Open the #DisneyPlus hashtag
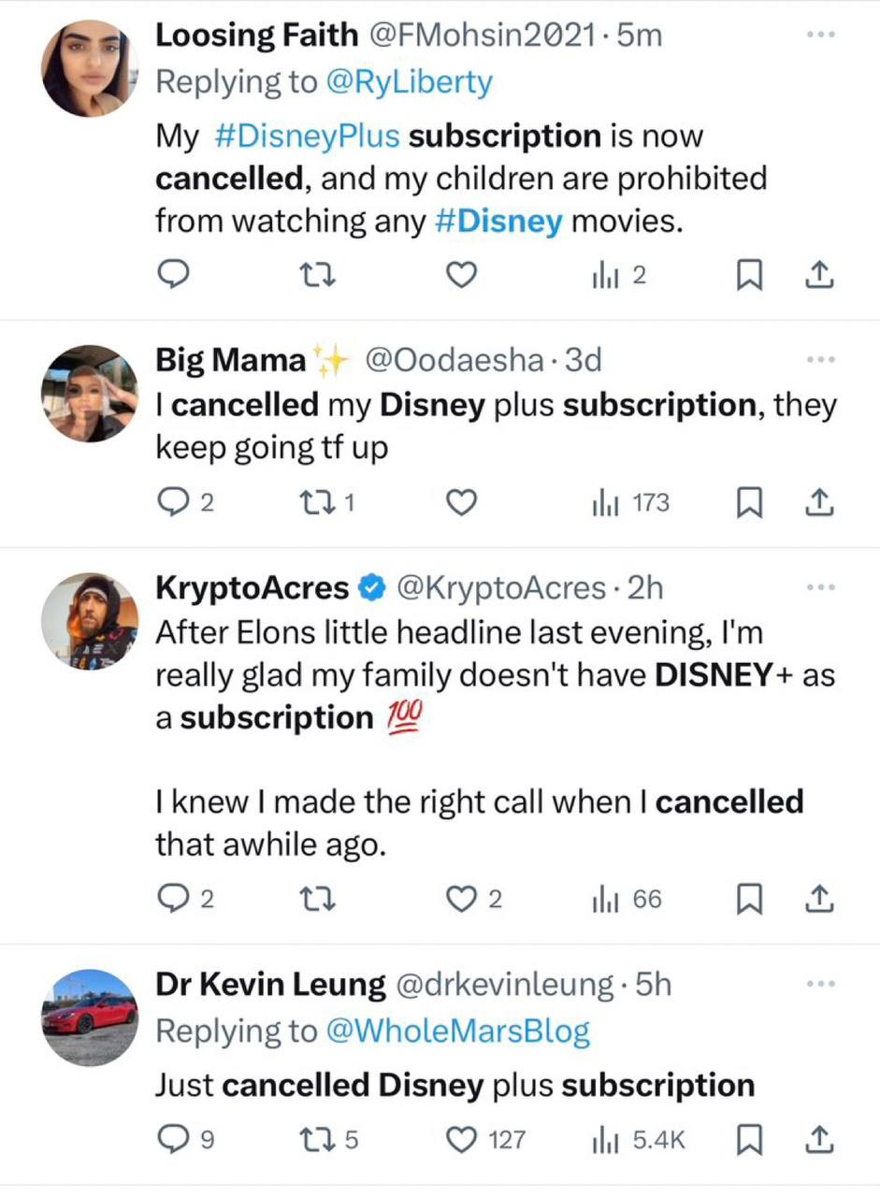The width and height of the screenshot is (880, 1197). pos(307,137)
